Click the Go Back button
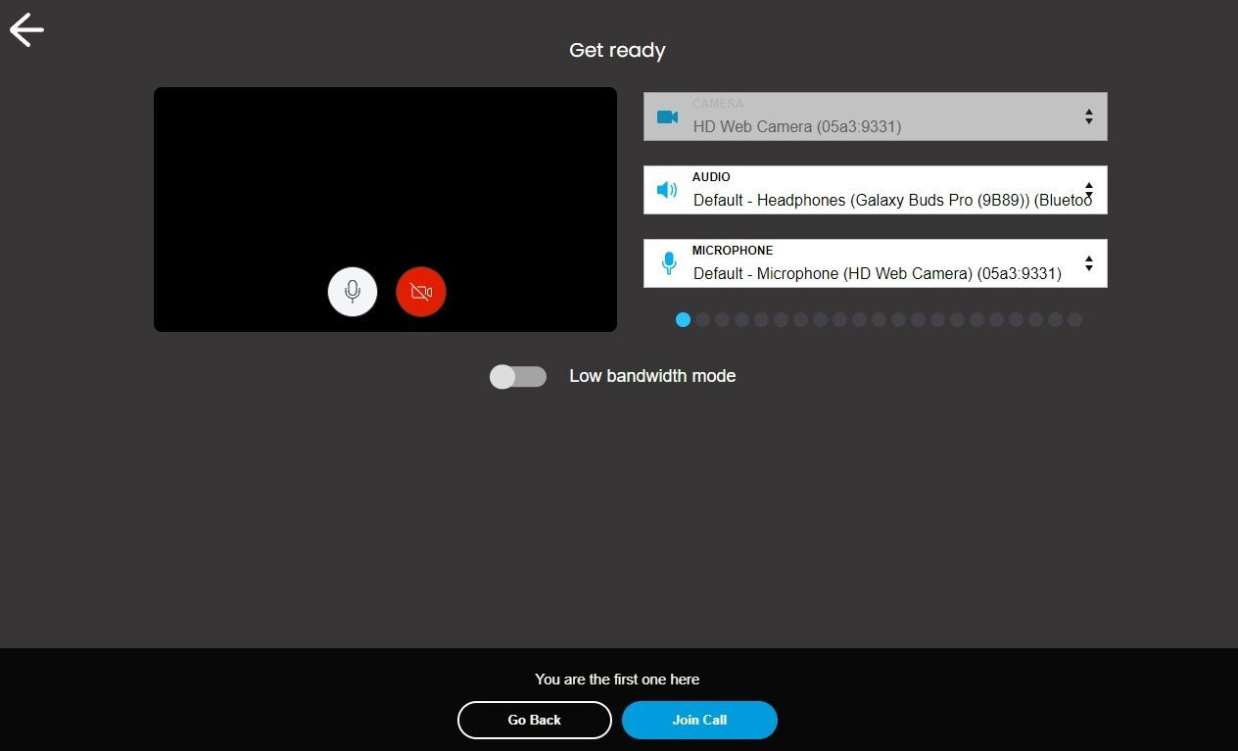1238x751 pixels. click(x=535, y=720)
